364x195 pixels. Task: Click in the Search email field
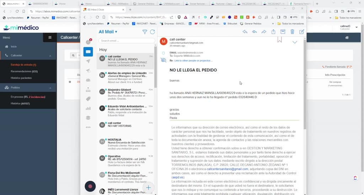pyautogui.click(x=127, y=40)
